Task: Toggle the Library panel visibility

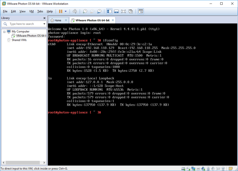Action: point(109,11)
